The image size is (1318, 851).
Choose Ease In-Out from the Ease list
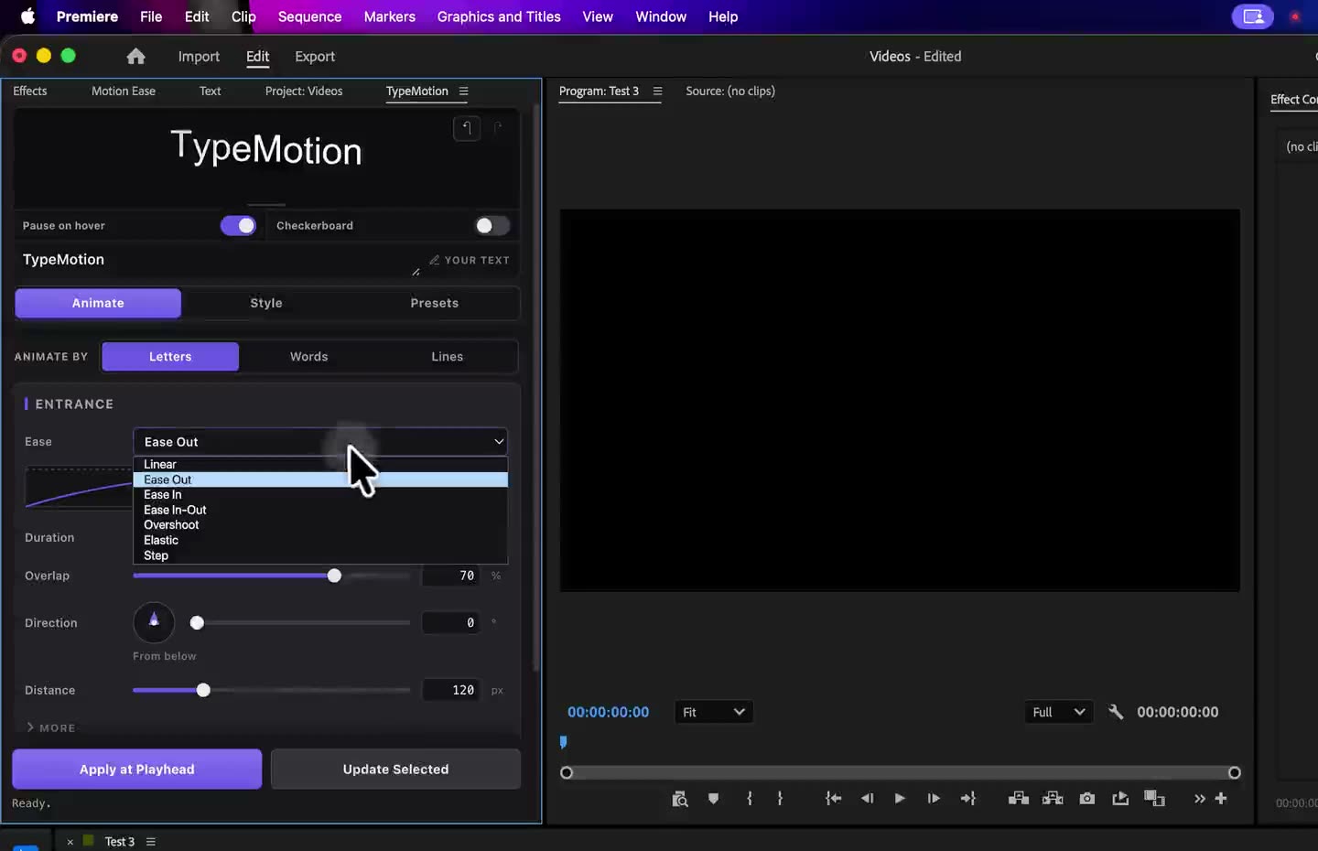tap(320, 510)
